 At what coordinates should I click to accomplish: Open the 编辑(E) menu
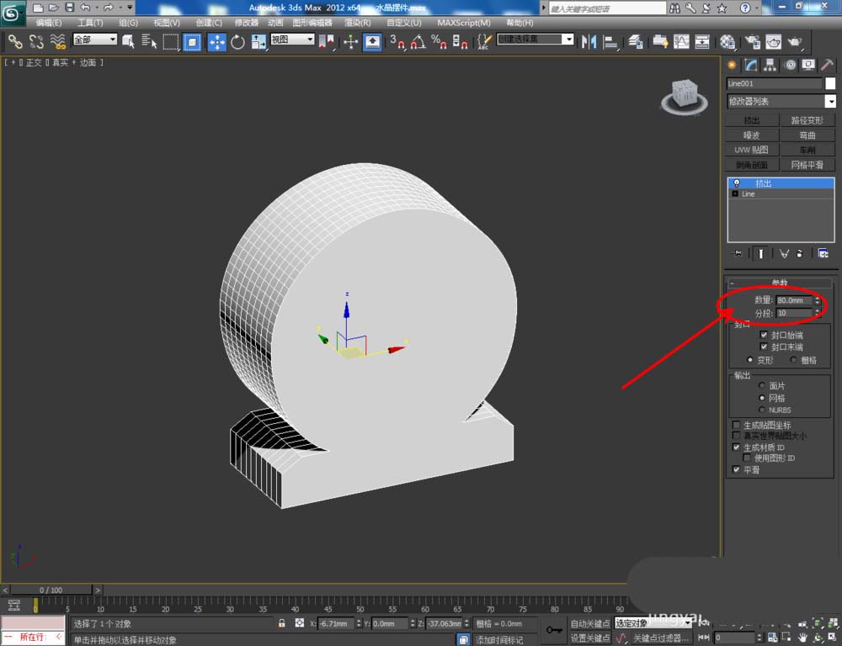(x=49, y=23)
